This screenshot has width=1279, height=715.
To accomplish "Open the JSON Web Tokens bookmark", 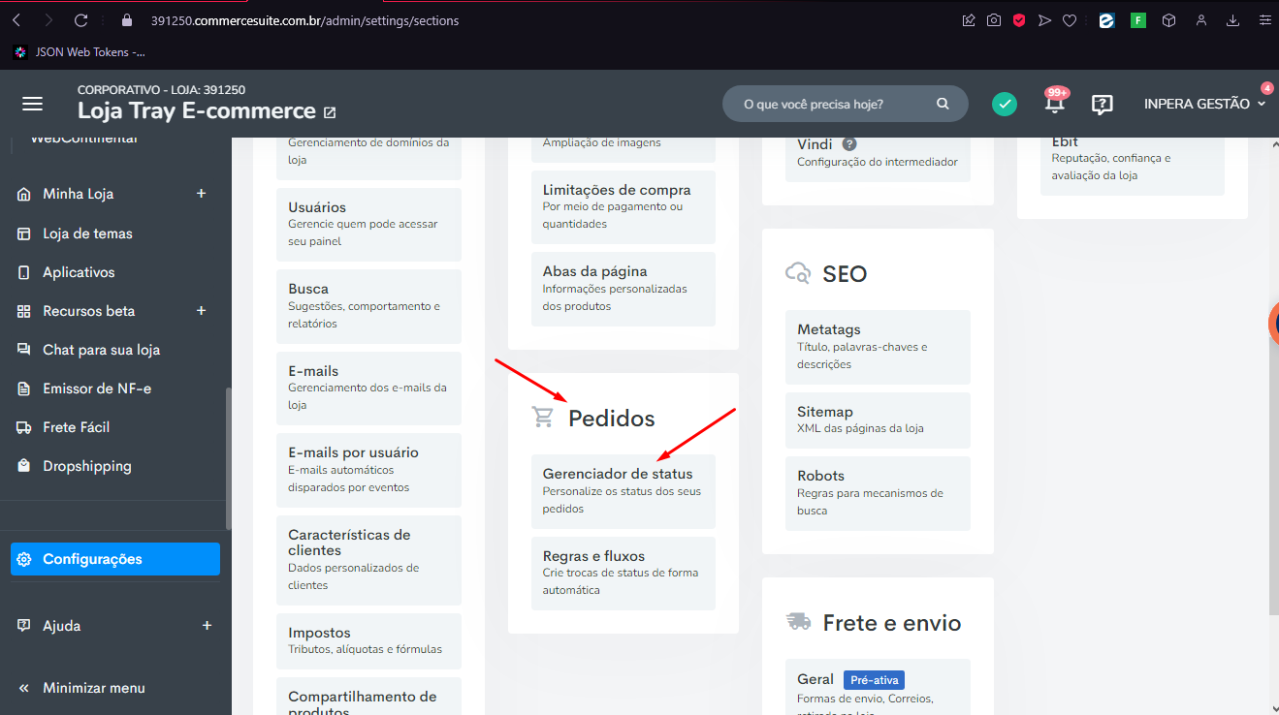I will click(80, 52).
